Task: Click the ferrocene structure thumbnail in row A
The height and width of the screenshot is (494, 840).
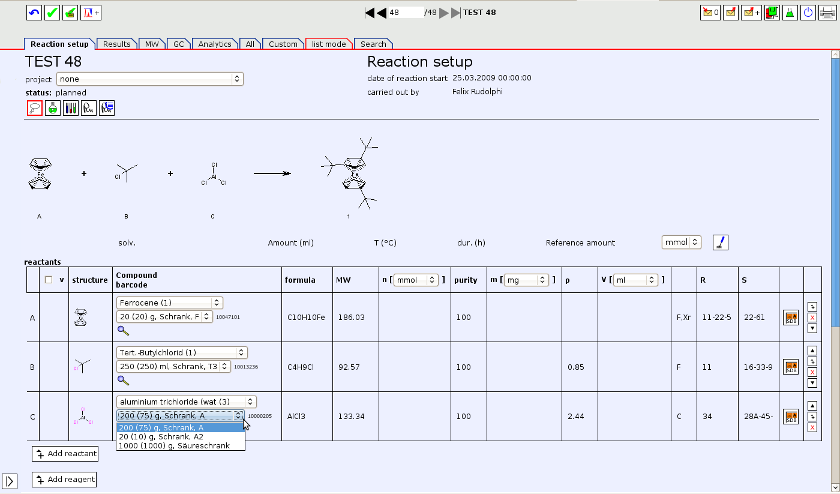Action: [x=80, y=318]
